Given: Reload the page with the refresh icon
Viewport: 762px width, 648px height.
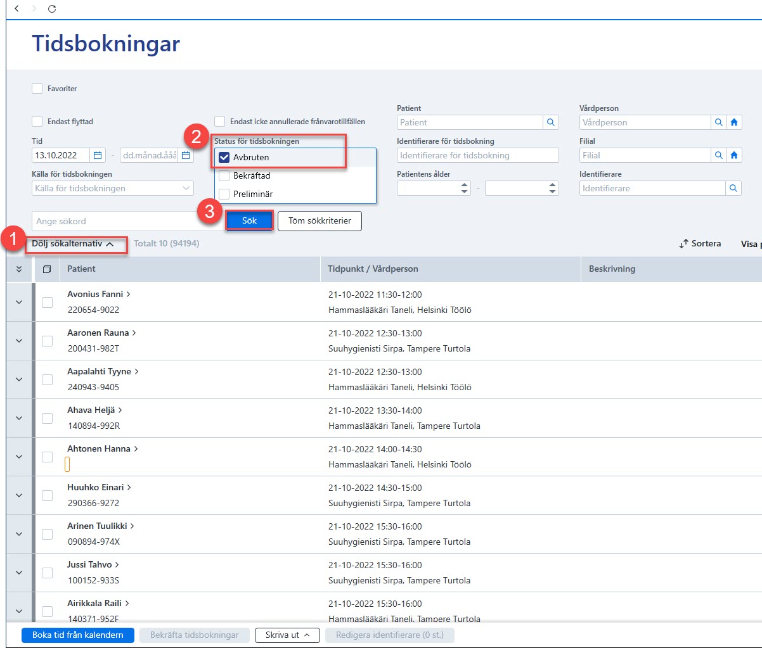Looking at the screenshot, I should click(x=52, y=8).
